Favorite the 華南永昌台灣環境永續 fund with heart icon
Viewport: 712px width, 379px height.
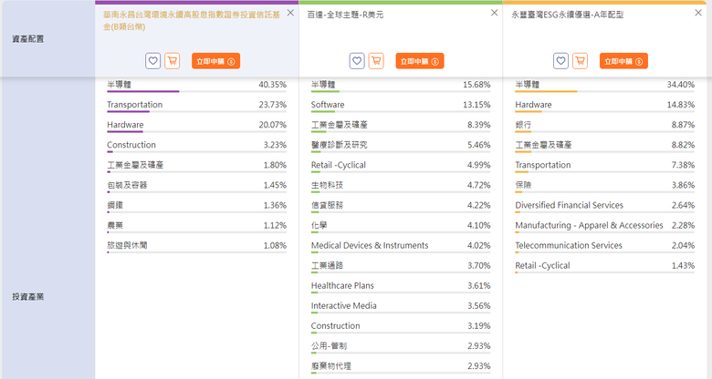(x=153, y=61)
